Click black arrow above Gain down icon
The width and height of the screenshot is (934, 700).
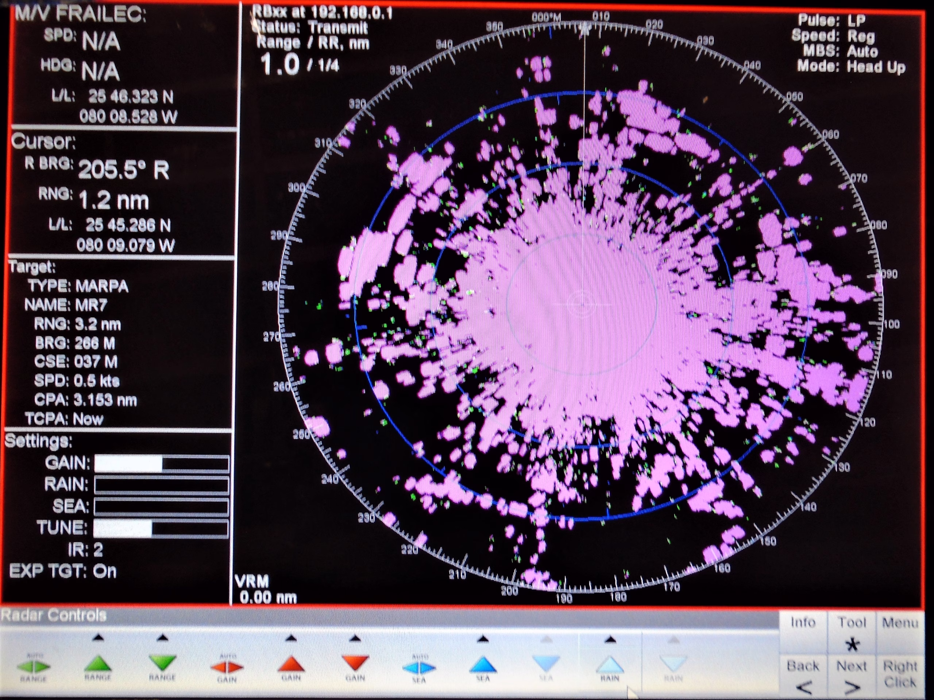(x=355, y=639)
